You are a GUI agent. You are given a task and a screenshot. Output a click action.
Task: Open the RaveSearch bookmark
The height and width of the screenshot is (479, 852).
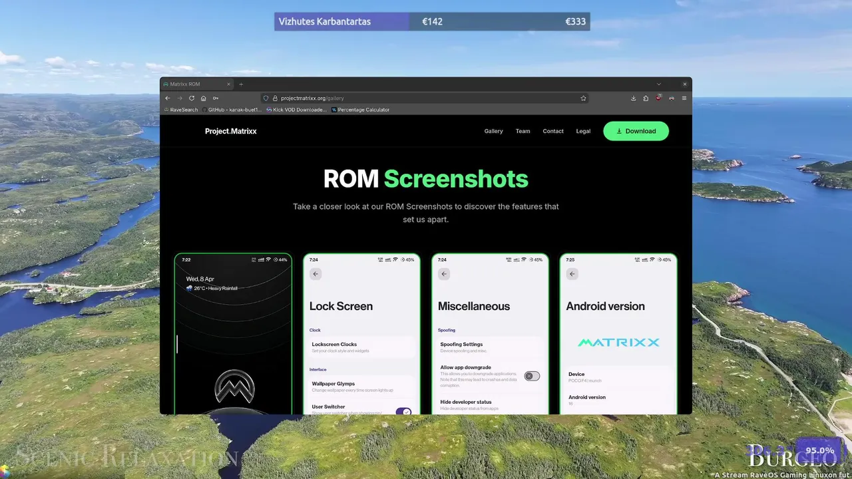(x=181, y=110)
